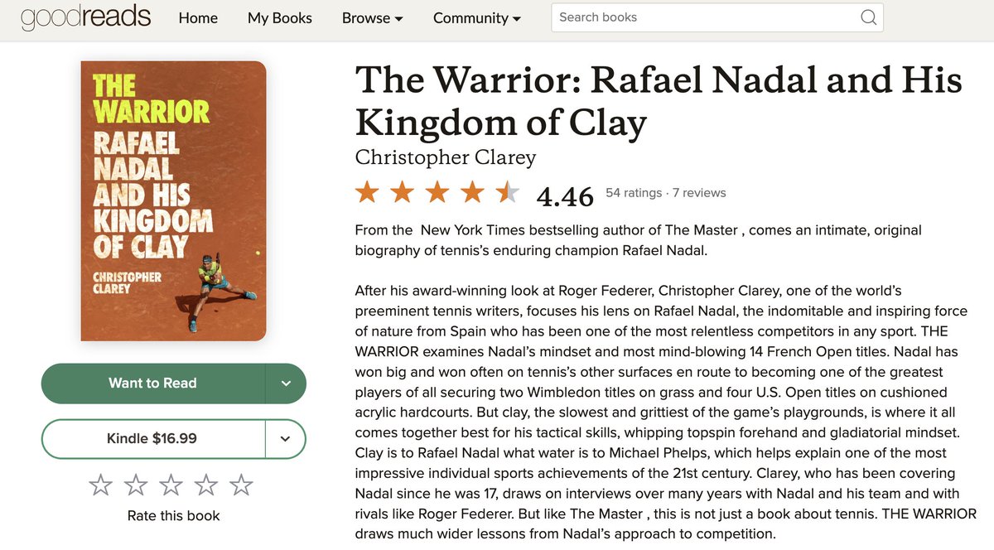Rate this book one star

[100, 485]
